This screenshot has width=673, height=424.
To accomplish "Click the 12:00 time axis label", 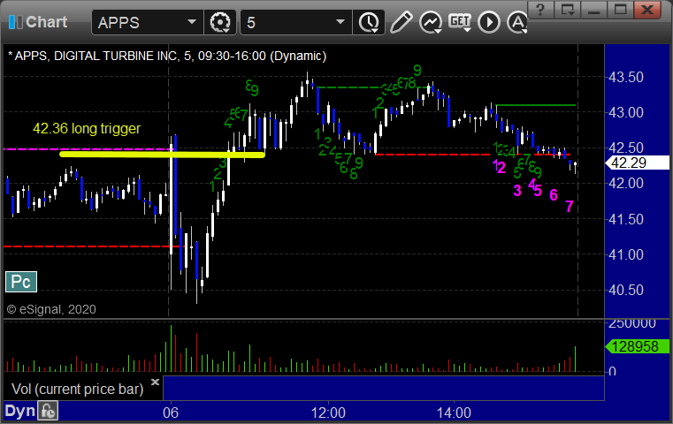I will point(328,413).
